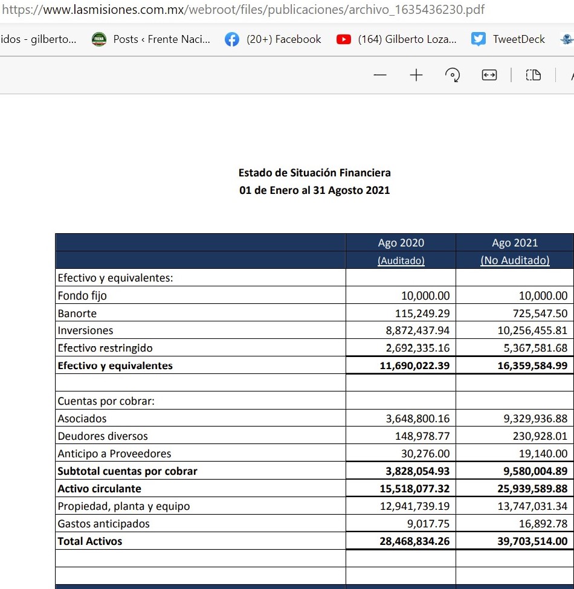Rotate the PDF document

[x=452, y=75]
